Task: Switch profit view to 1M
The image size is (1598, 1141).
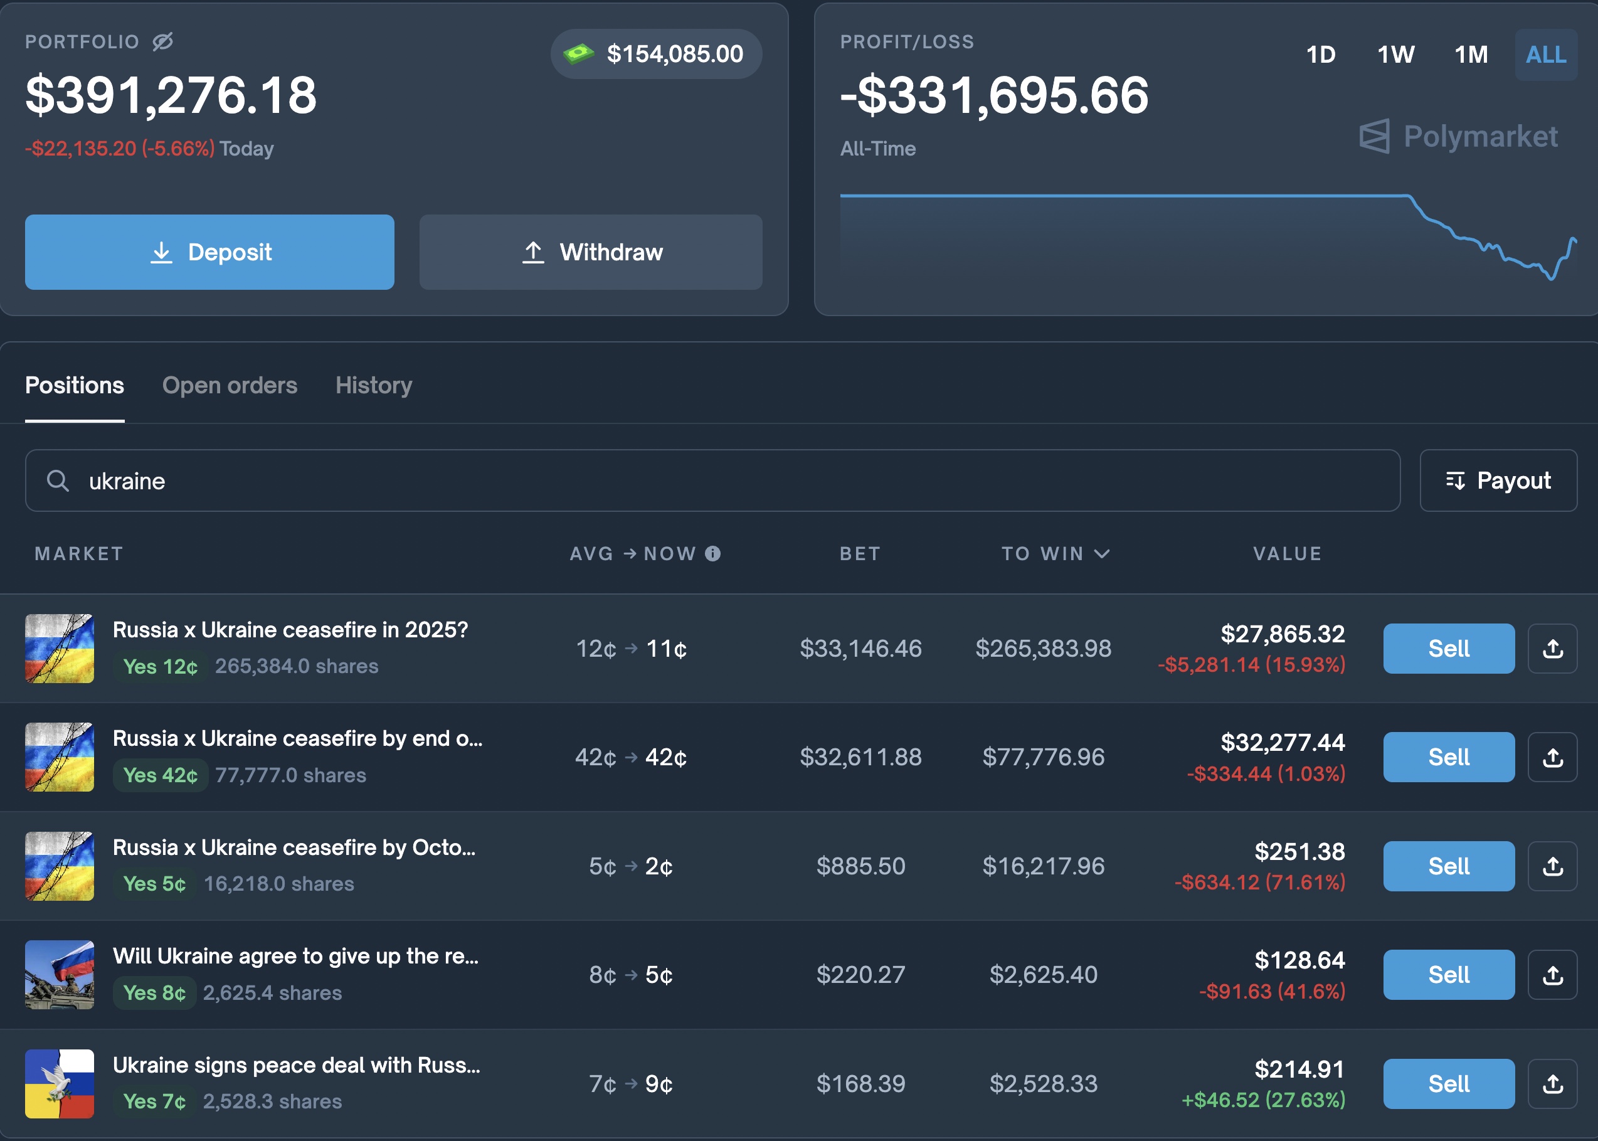Action: [x=1471, y=55]
